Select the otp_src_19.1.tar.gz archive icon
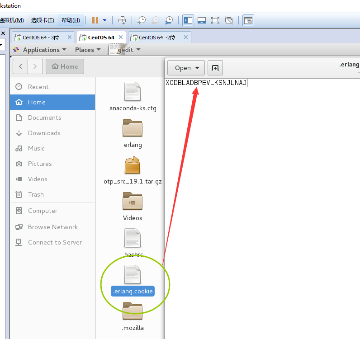360x339 pixels. click(133, 165)
